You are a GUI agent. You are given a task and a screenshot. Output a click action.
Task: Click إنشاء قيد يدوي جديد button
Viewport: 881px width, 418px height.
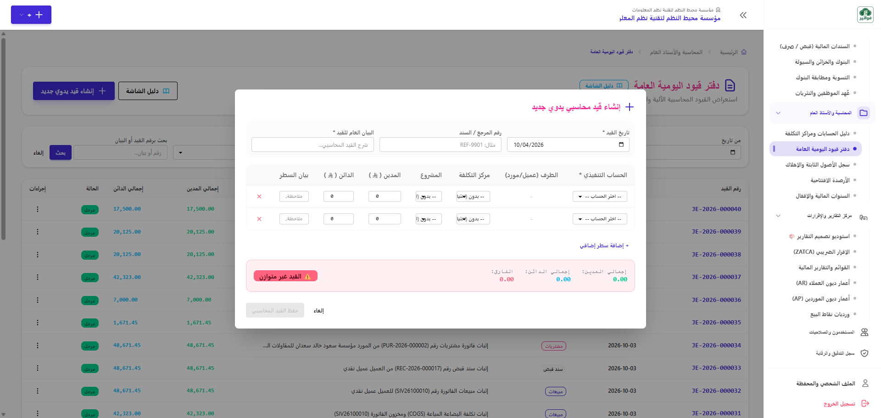pyautogui.click(x=73, y=91)
